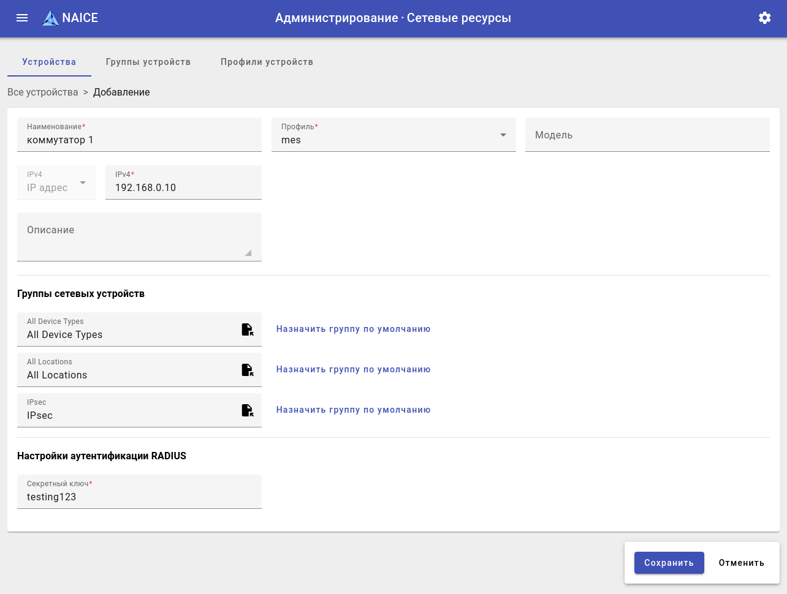Click the Секретный ключ field
Image resolution: width=787 pixels, height=594 pixels.
click(x=139, y=497)
